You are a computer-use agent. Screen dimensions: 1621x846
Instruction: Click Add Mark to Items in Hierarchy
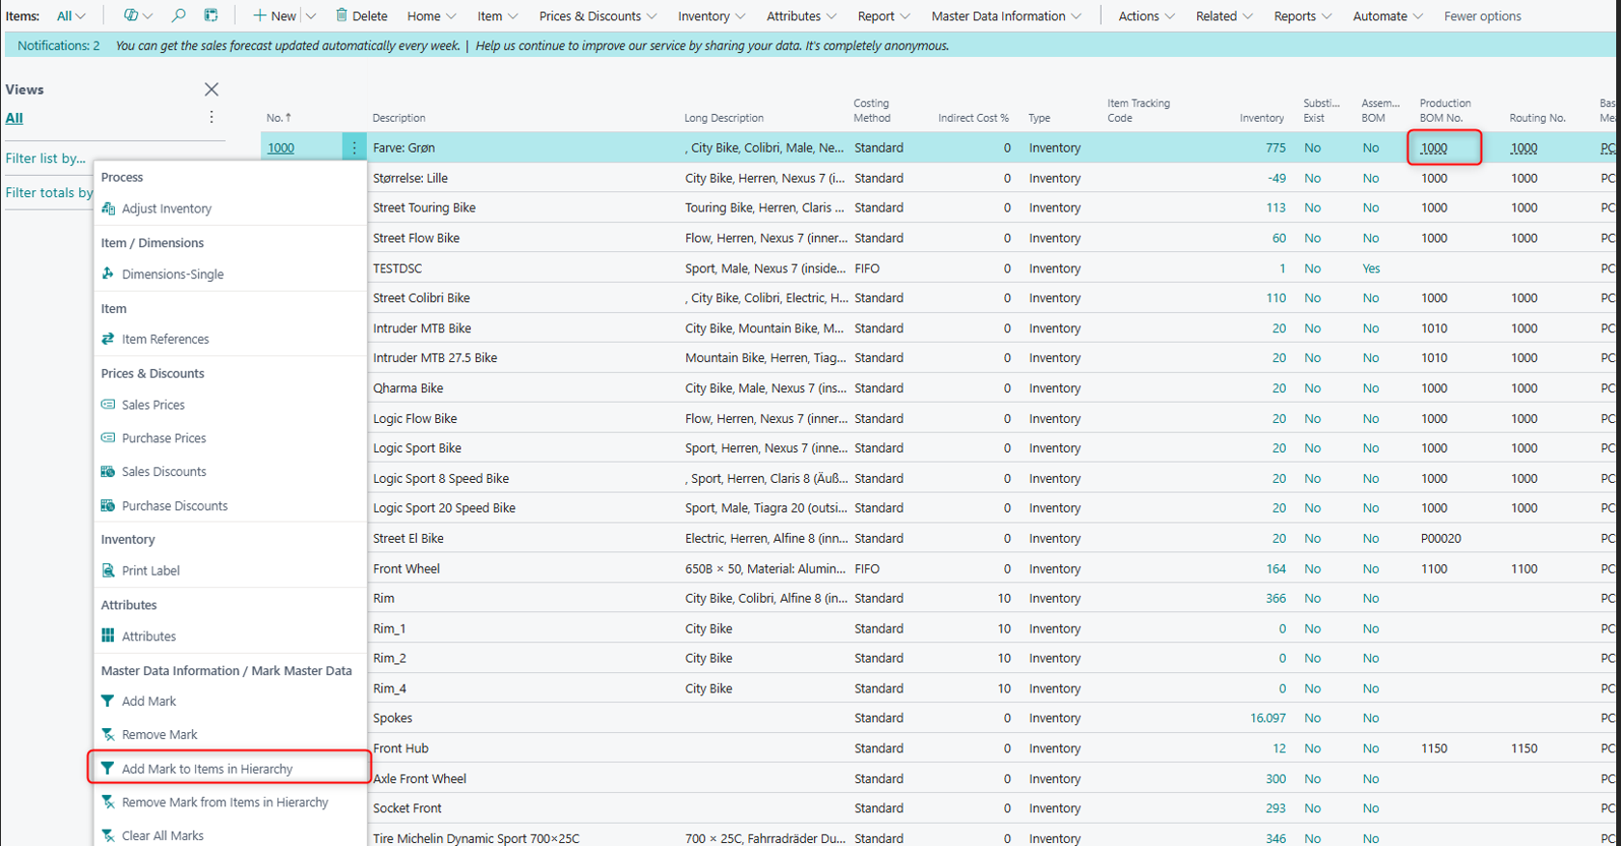pos(207,769)
